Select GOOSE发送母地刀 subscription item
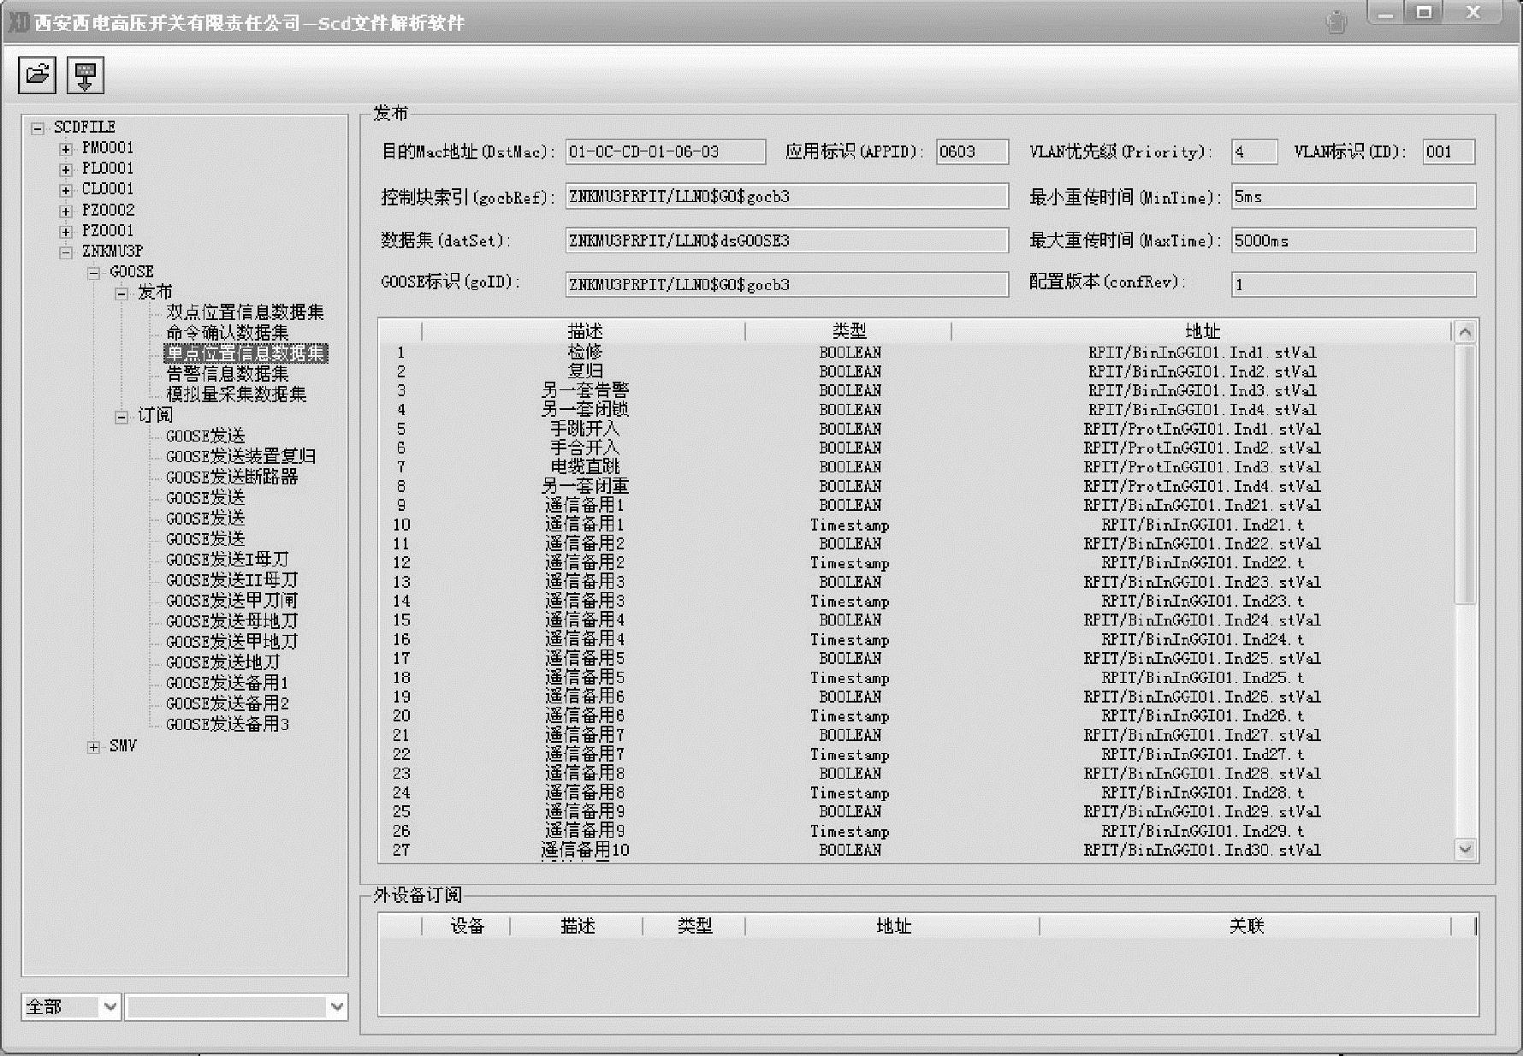The image size is (1523, 1056). pos(232,621)
